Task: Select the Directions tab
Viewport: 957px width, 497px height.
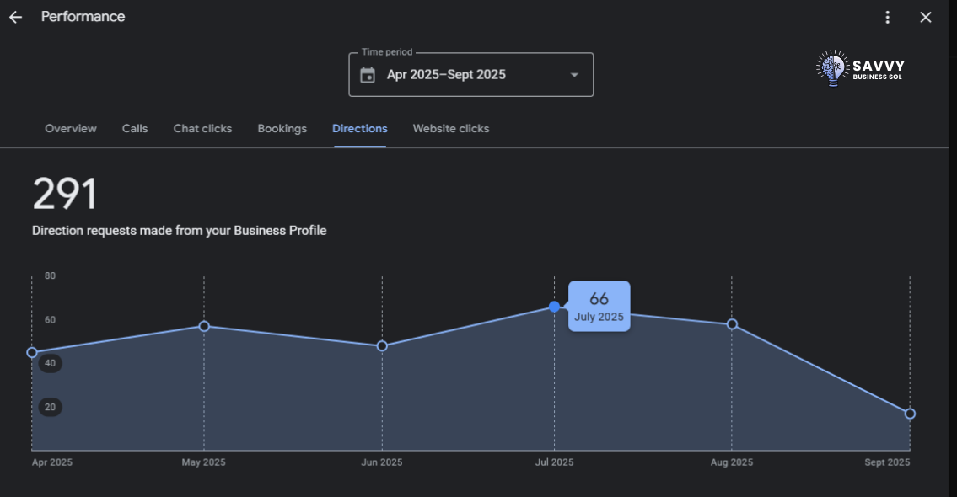Action: coord(359,129)
